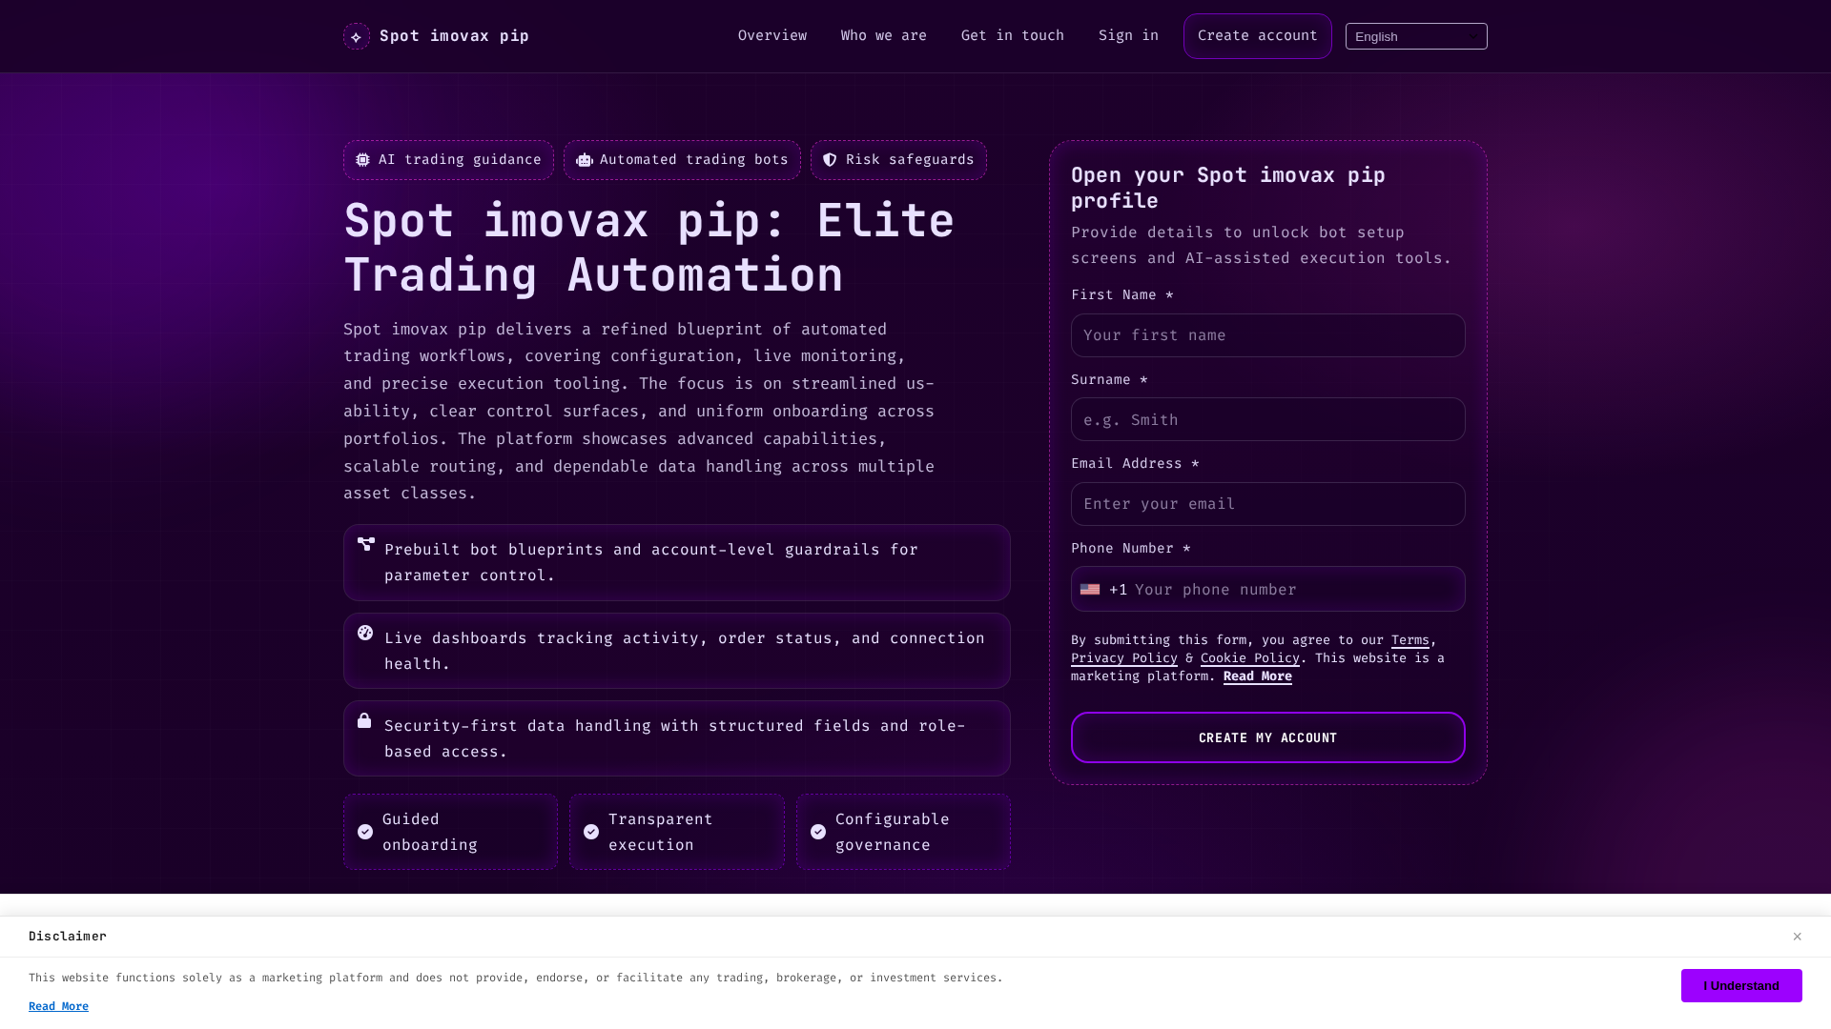Click the AI trading guidance chip icon
1831x1029 pixels.
tap(362, 160)
